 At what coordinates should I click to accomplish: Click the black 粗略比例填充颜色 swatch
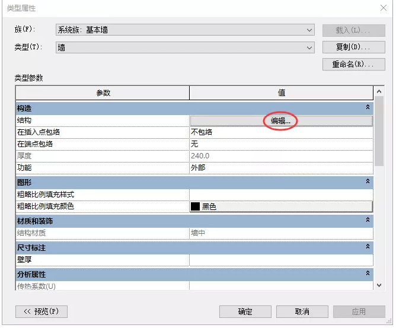click(x=195, y=206)
